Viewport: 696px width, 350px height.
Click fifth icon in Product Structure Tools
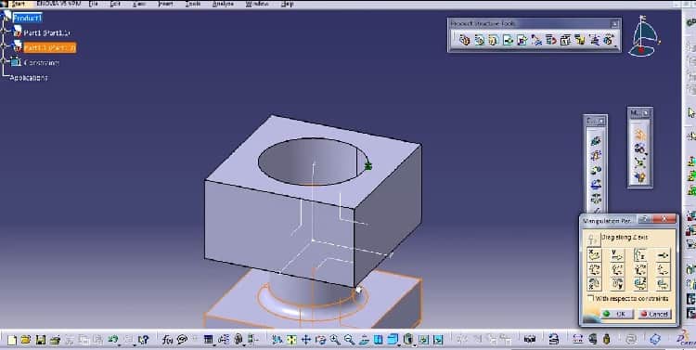coord(522,41)
